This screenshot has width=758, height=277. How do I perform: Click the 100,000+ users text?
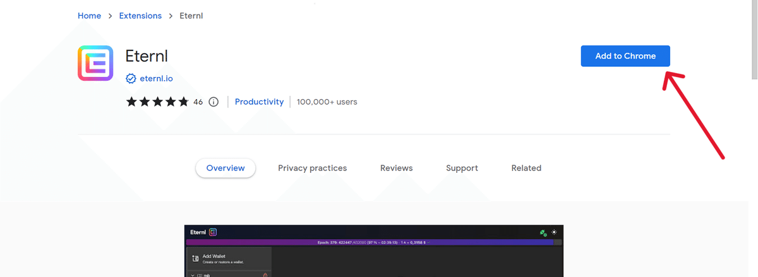(327, 102)
